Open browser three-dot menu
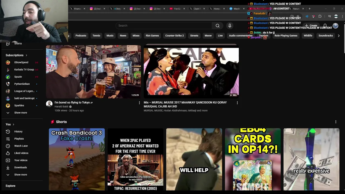The image size is (345, 194). click(342, 16)
